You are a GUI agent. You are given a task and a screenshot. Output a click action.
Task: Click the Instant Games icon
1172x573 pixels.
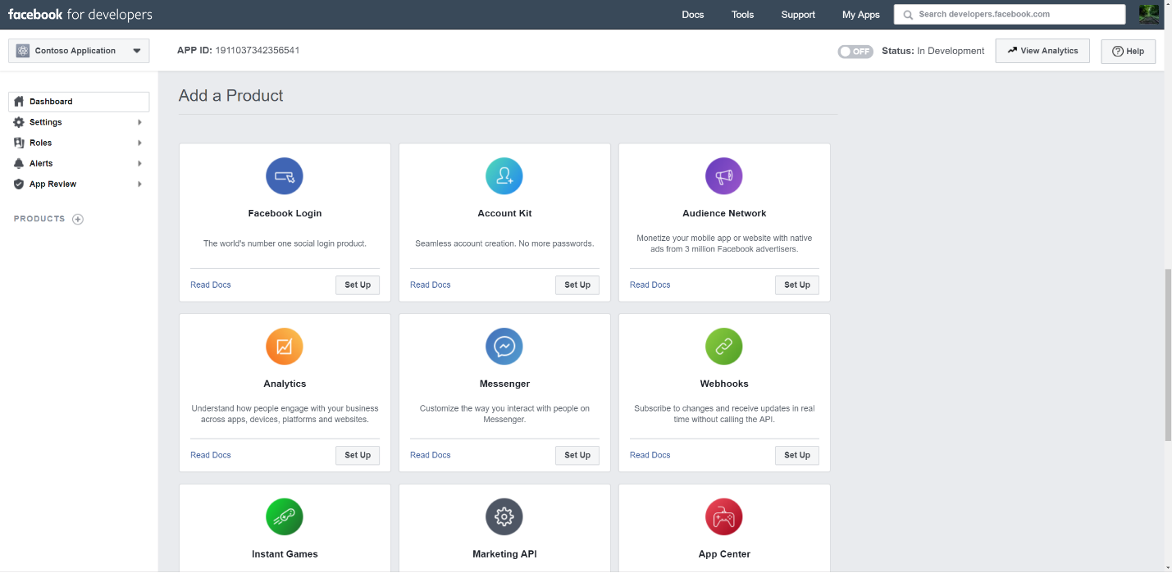pyautogui.click(x=285, y=517)
